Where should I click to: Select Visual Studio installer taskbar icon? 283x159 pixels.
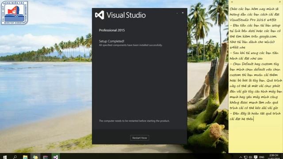(56, 157)
